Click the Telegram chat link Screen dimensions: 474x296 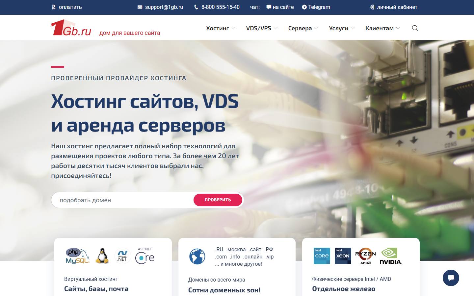pos(319,7)
